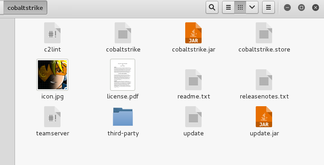The width and height of the screenshot is (324, 165).
Task: Open the hamburger location menu
Action: [268, 7]
